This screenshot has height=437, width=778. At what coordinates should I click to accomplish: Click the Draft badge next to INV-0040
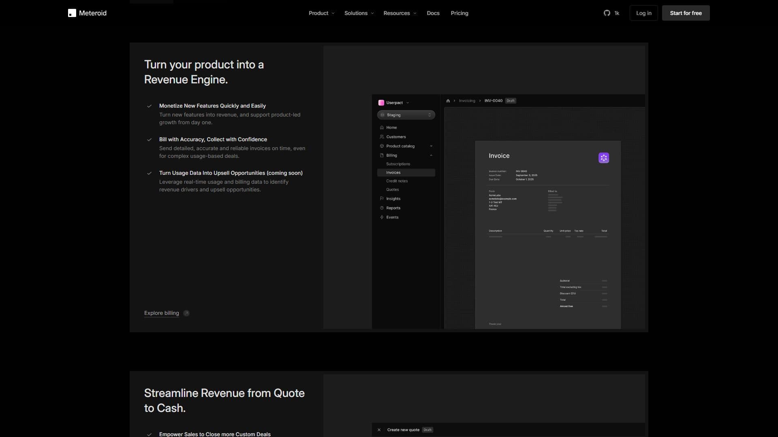tap(511, 101)
